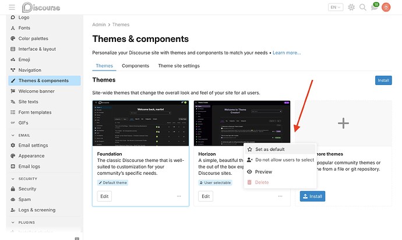Click the search magnifier icon
This screenshot has height=240, width=402.
click(362, 7)
